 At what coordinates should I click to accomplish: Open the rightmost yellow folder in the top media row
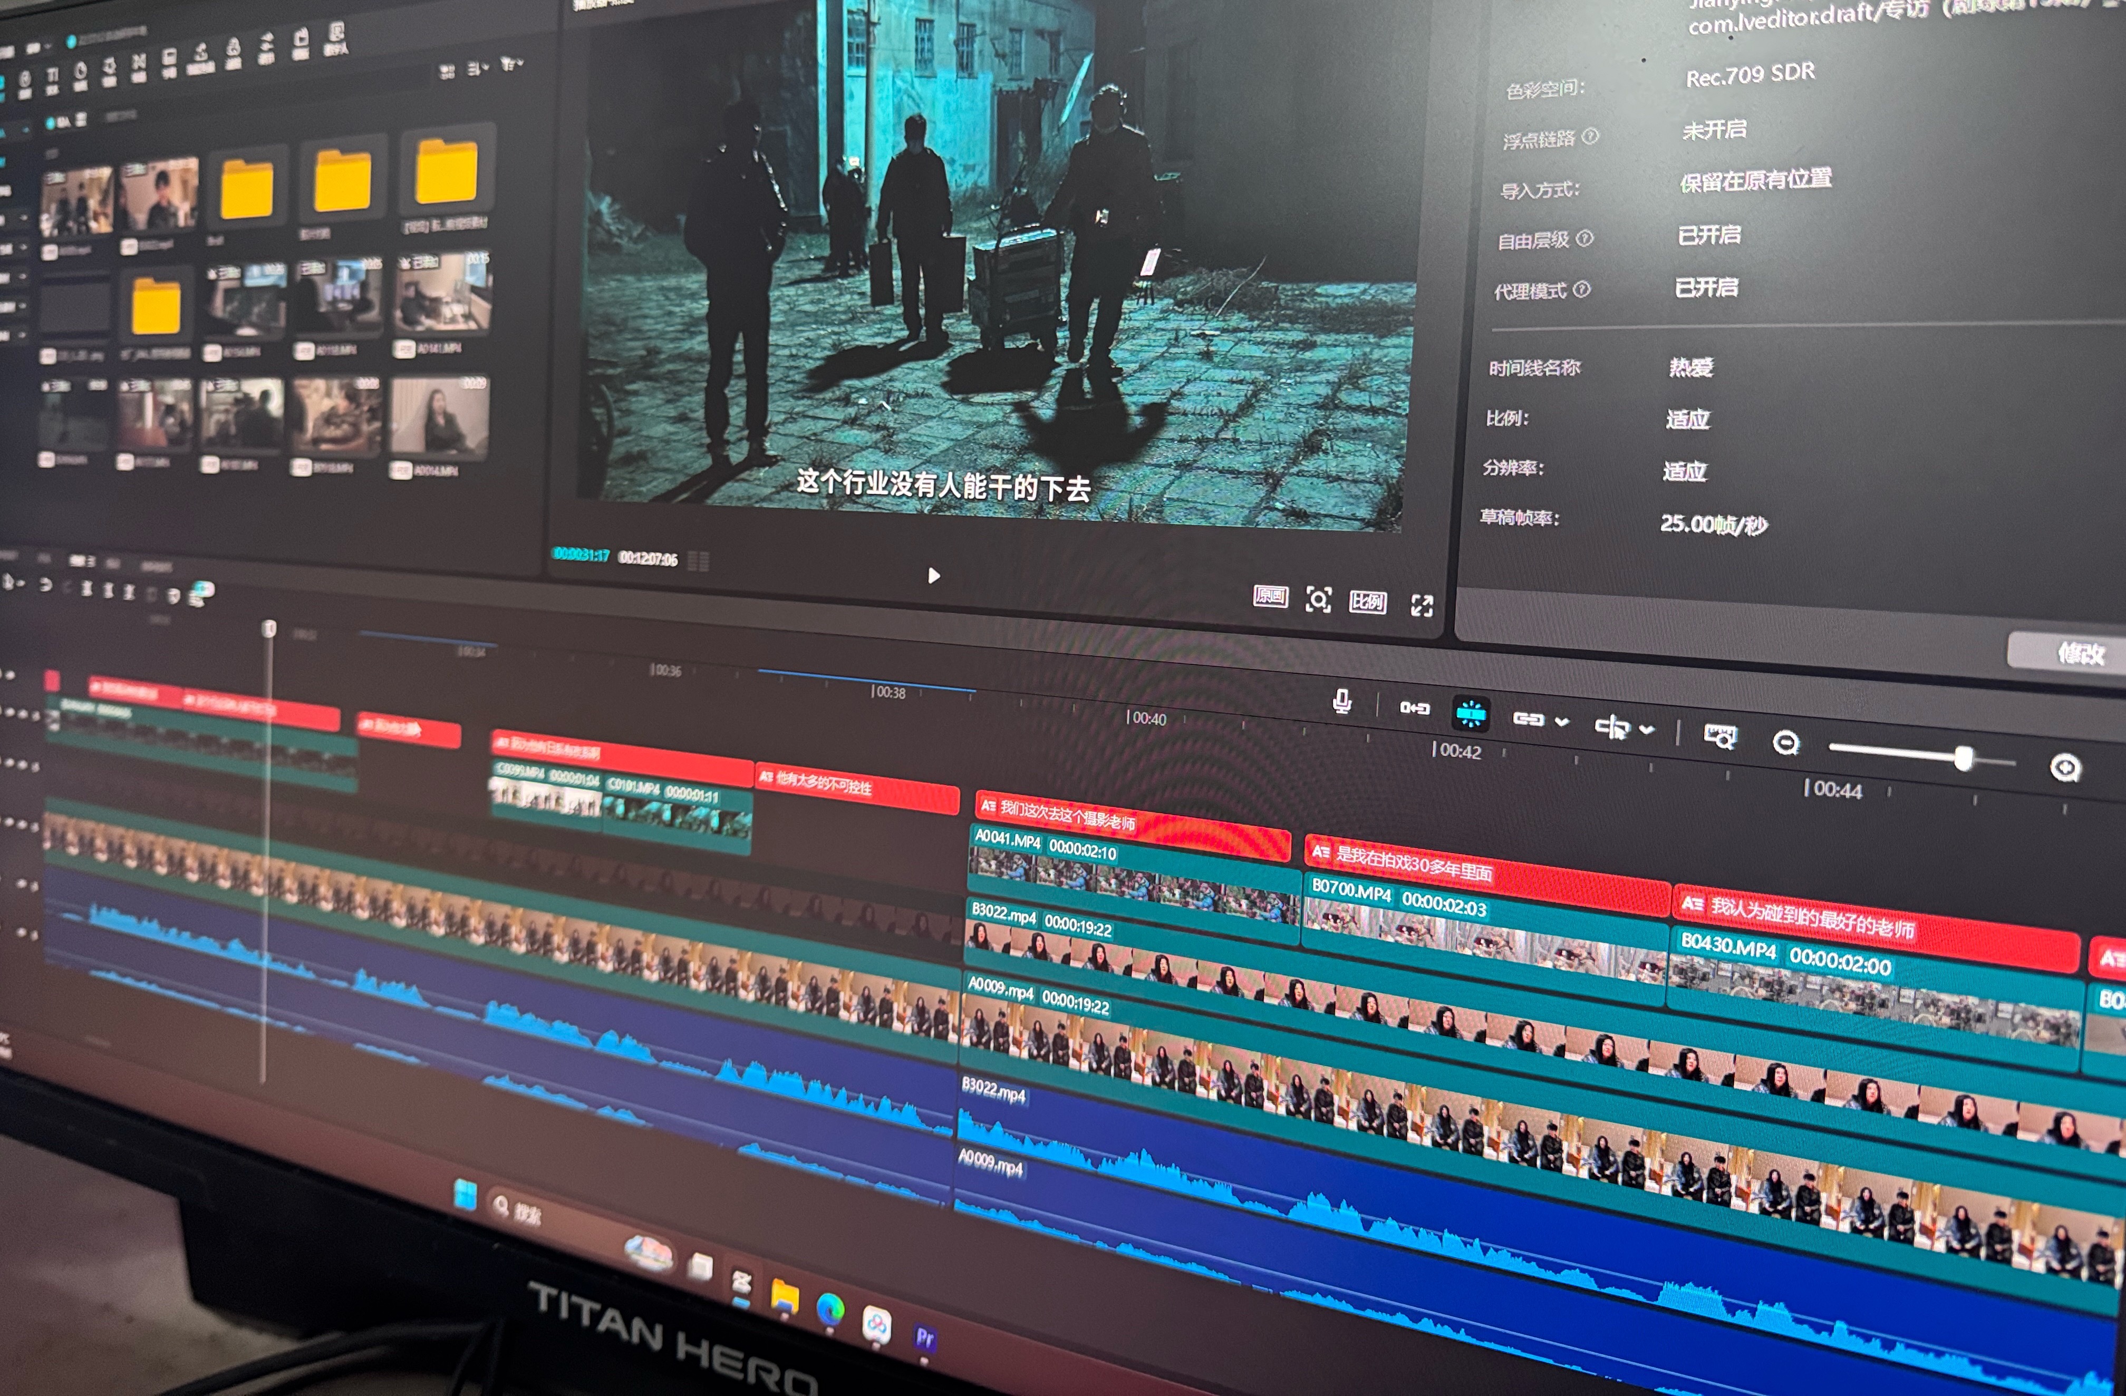[x=446, y=171]
